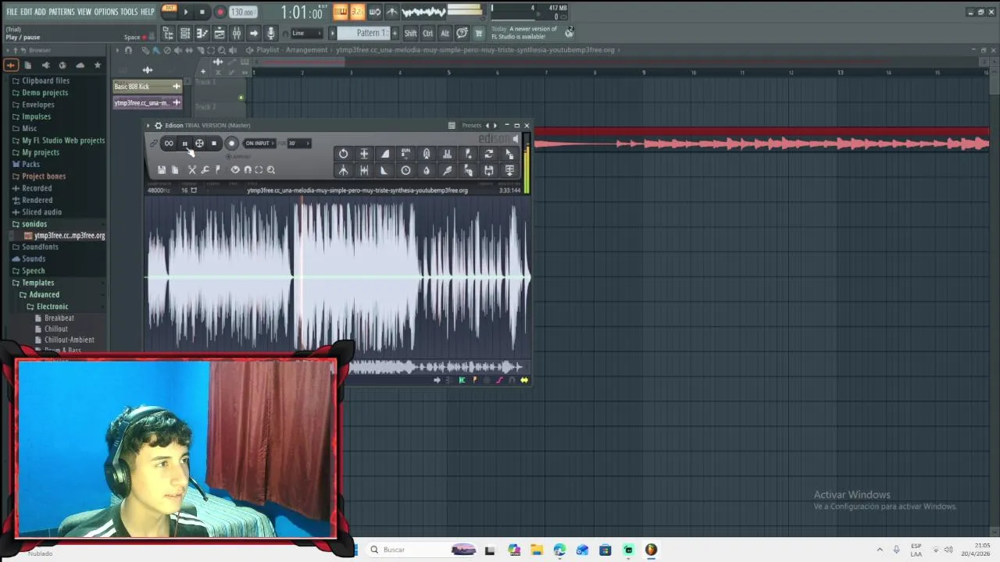Select the Chillout-Ambient template

click(x=69, y=340)
